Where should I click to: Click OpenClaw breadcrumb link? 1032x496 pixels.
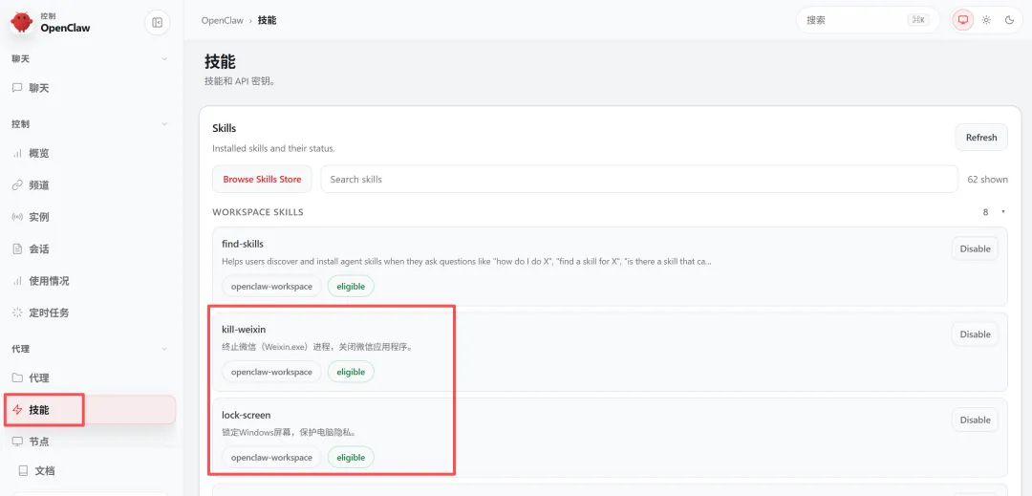click(x=223, y=20)
